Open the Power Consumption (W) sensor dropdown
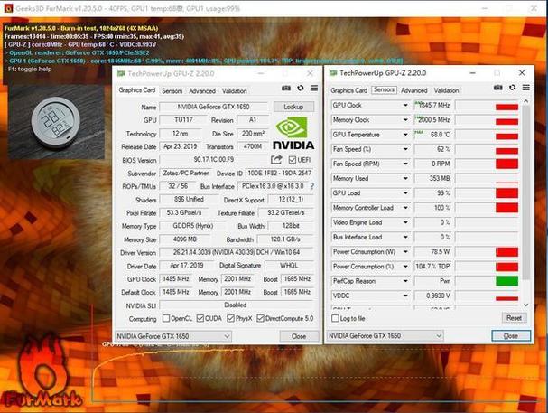 tap(405, 252)
